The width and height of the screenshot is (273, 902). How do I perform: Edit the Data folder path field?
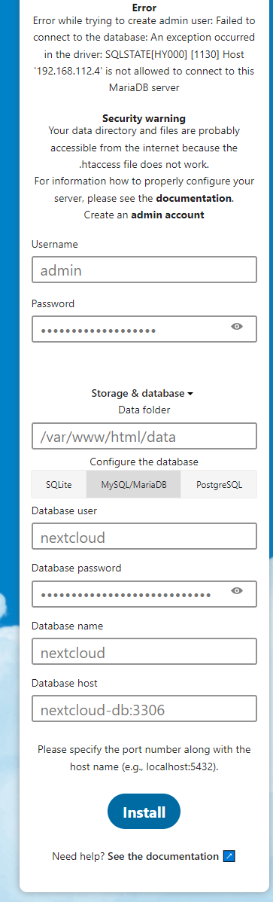[x=144, y=436]
